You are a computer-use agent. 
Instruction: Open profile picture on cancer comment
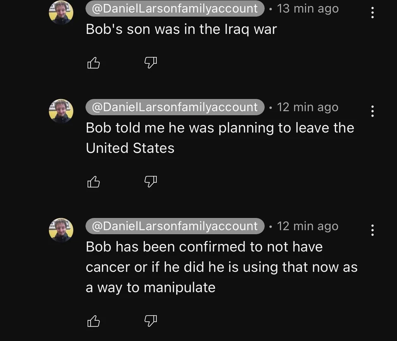[61, 230]
